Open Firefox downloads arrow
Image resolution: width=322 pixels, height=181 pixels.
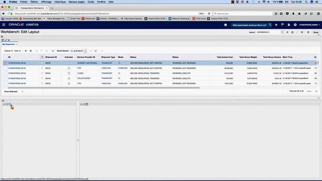(293, 14)
